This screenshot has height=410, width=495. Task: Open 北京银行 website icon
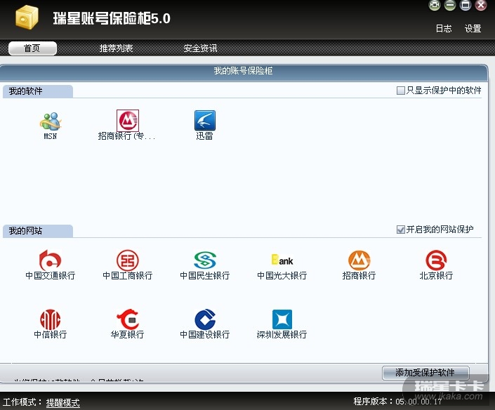tap(436, 260)
